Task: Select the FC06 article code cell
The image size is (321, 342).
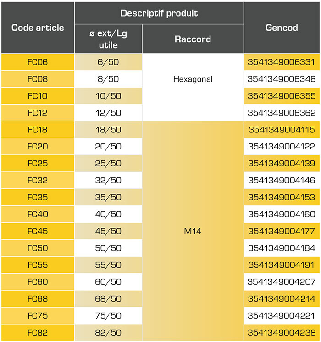Action: (x=38, y=62)
